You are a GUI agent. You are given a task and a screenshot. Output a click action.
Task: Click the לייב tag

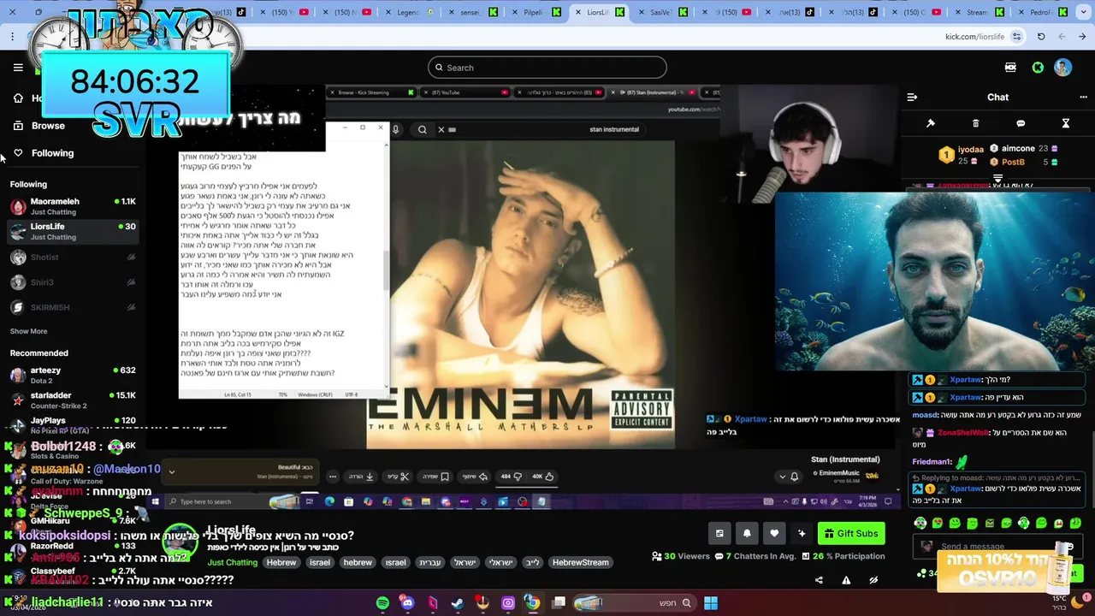(x=531, y=563)
